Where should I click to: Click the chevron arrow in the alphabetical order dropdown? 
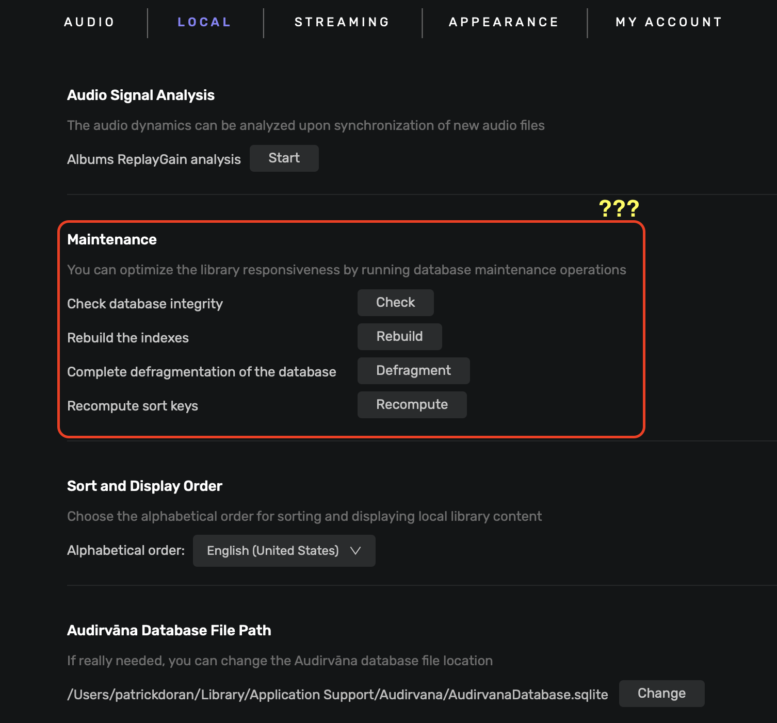(x=355, y=551)
